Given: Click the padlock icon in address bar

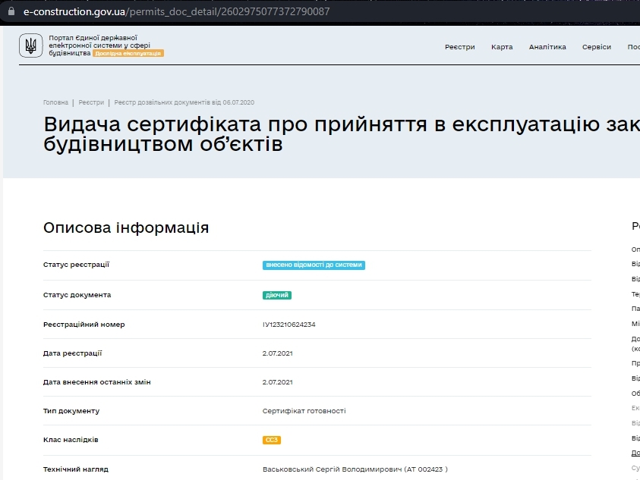Looking at the screenshot, I should click(11, 11).
